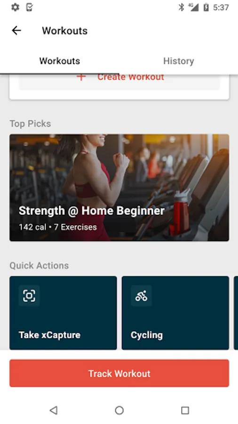Screen dimensions: 238x424
Task: Click the Track Workout button
Action: 119,373
